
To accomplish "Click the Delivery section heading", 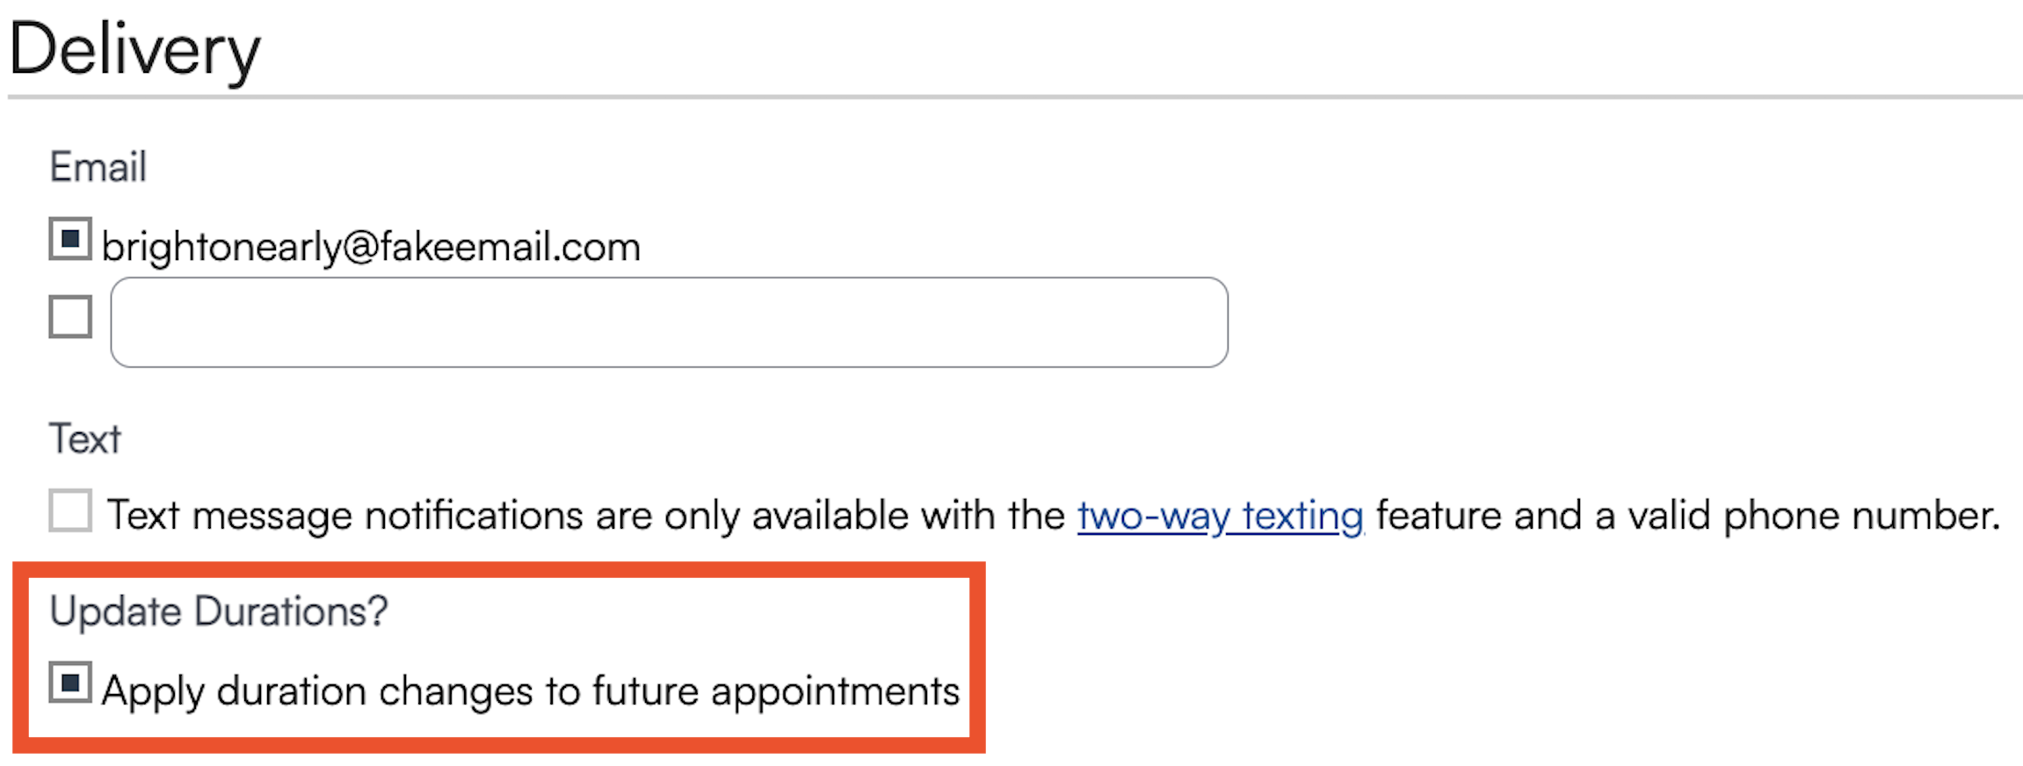I will click(x=134, y=50).
